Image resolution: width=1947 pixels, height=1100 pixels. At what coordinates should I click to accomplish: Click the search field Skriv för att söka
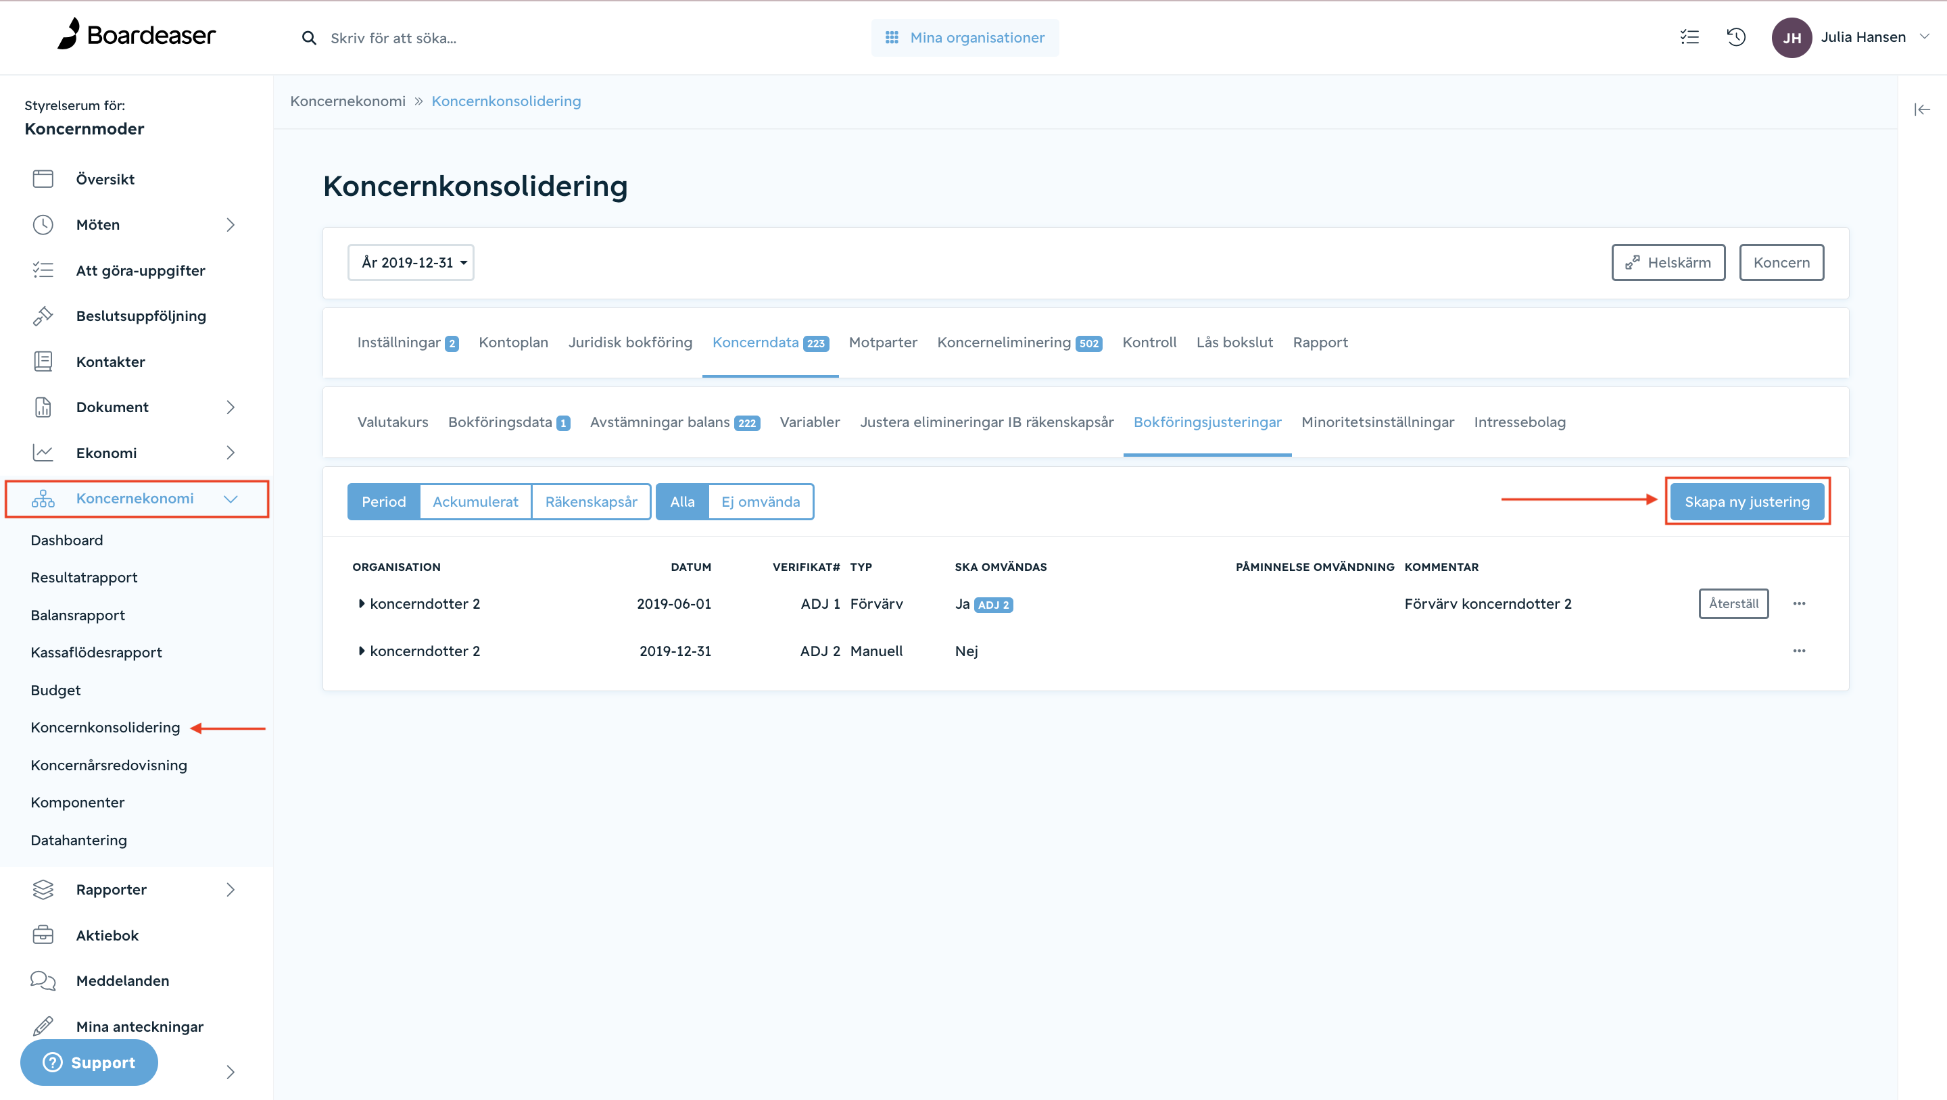pyautogui.click(x=393, y=38)
